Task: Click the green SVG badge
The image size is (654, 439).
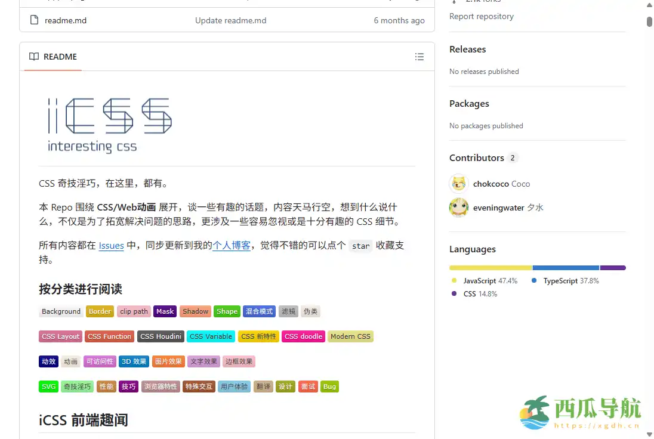Action: [48, 386]
